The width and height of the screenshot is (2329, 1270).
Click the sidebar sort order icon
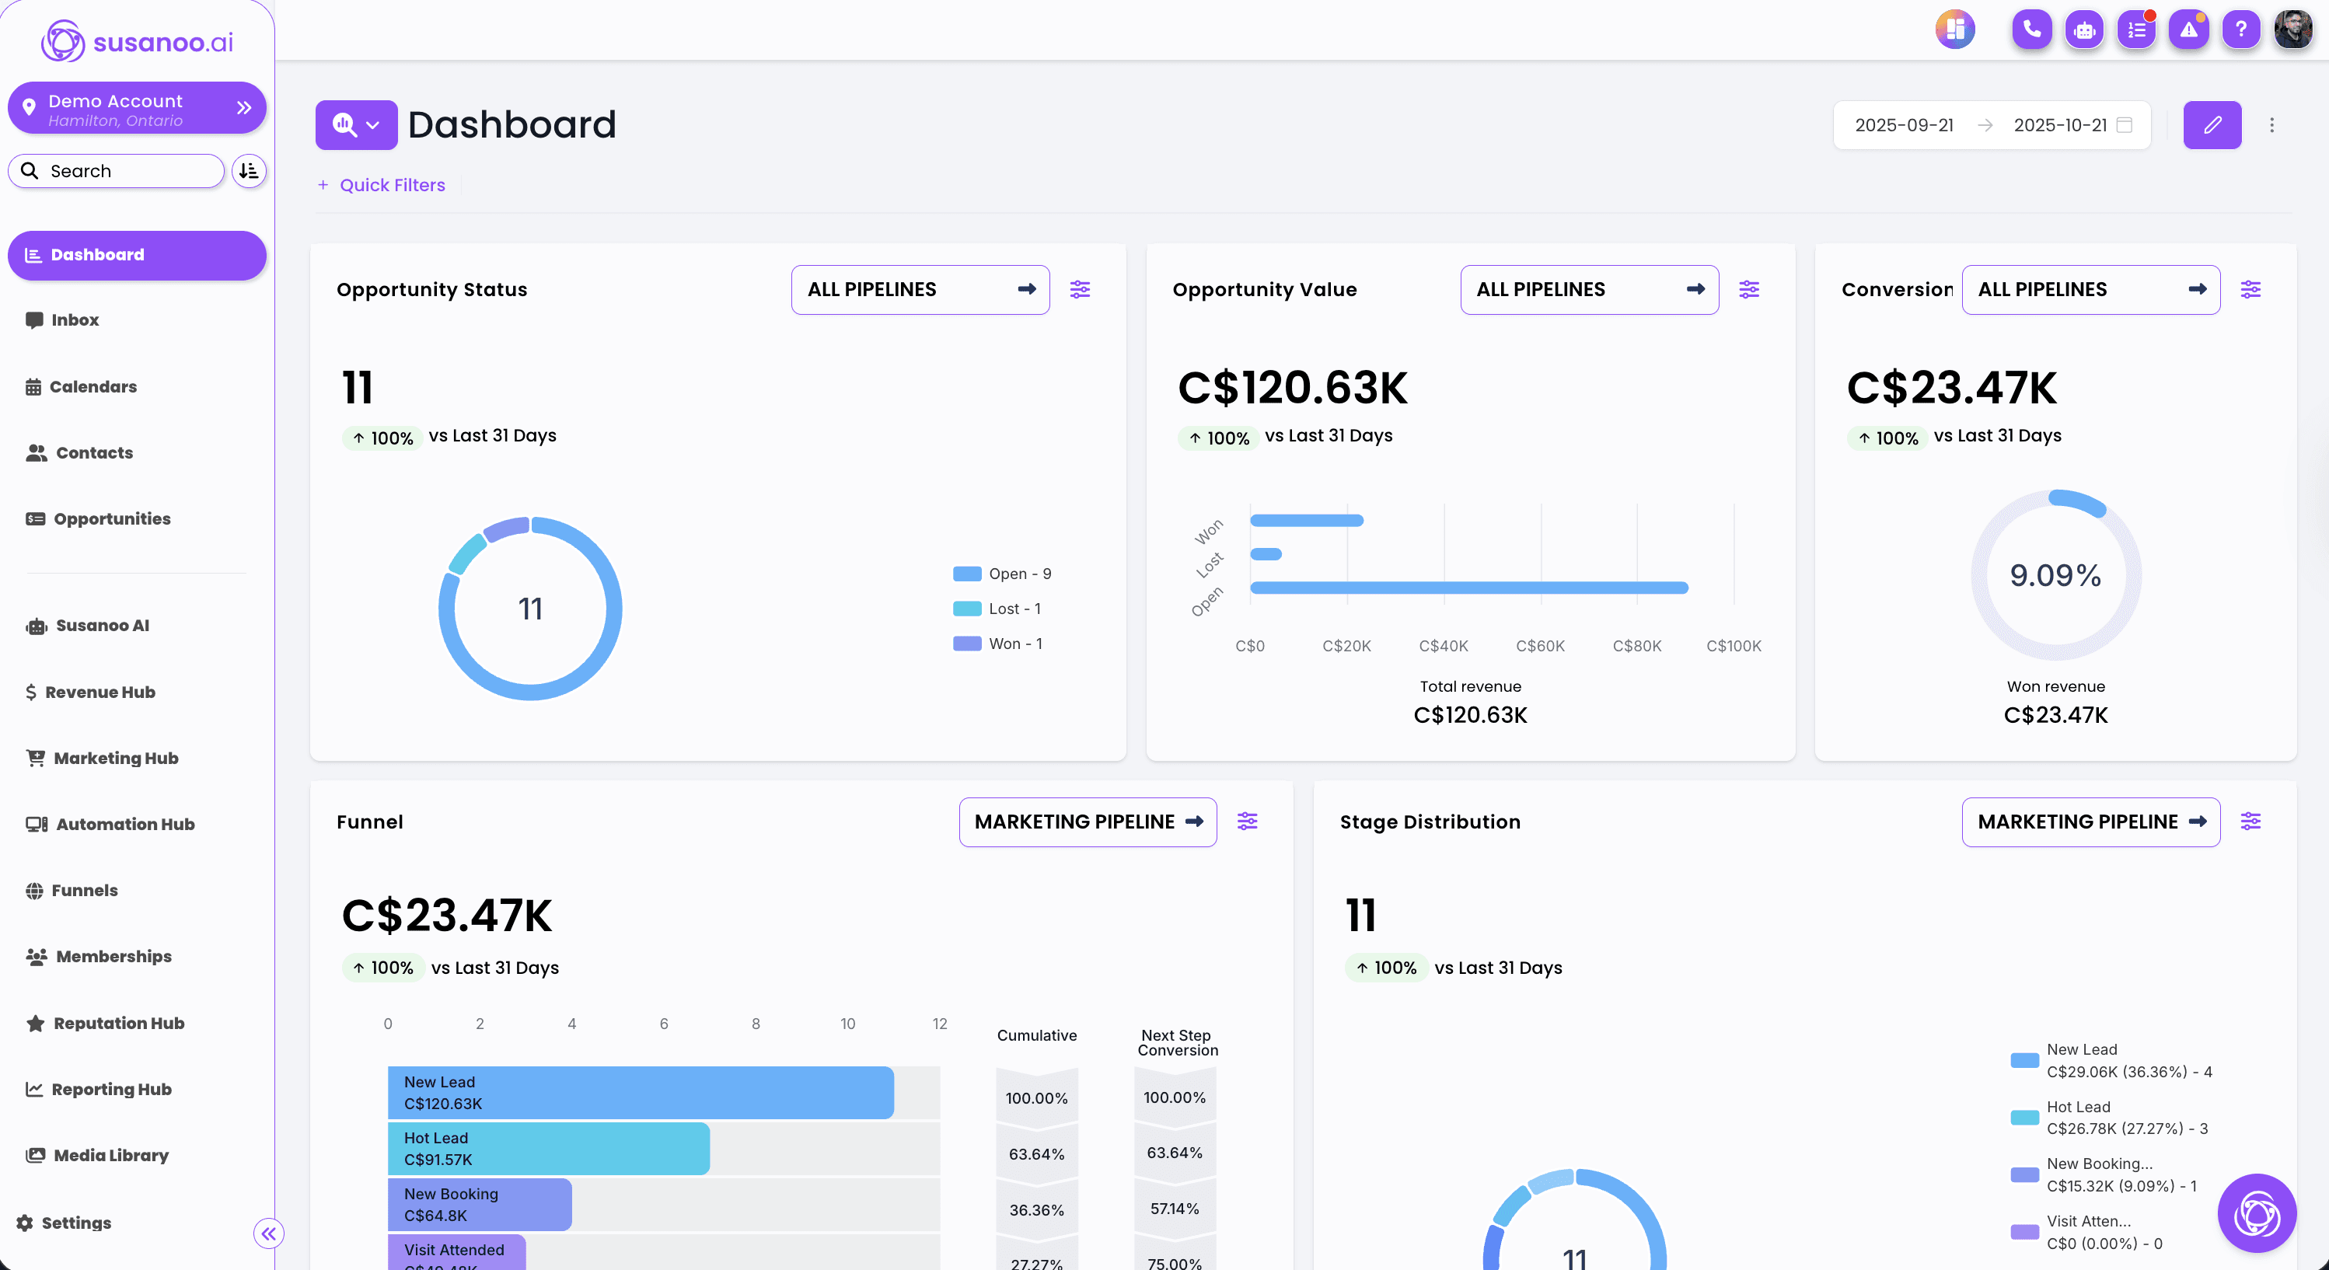[x=249, y=171]
